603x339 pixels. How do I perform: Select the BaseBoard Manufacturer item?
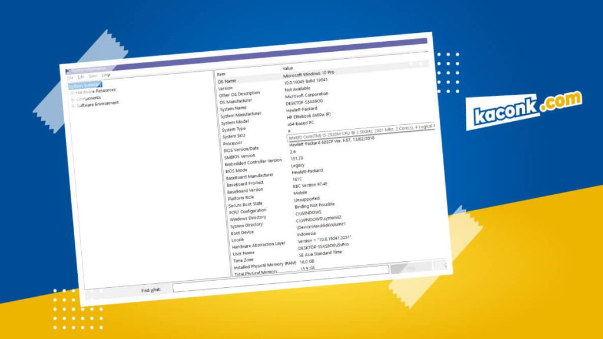tap(250, 177)
